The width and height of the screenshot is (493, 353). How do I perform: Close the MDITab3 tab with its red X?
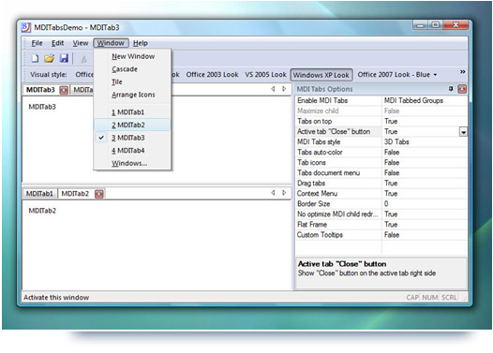[x=64, y=90]
